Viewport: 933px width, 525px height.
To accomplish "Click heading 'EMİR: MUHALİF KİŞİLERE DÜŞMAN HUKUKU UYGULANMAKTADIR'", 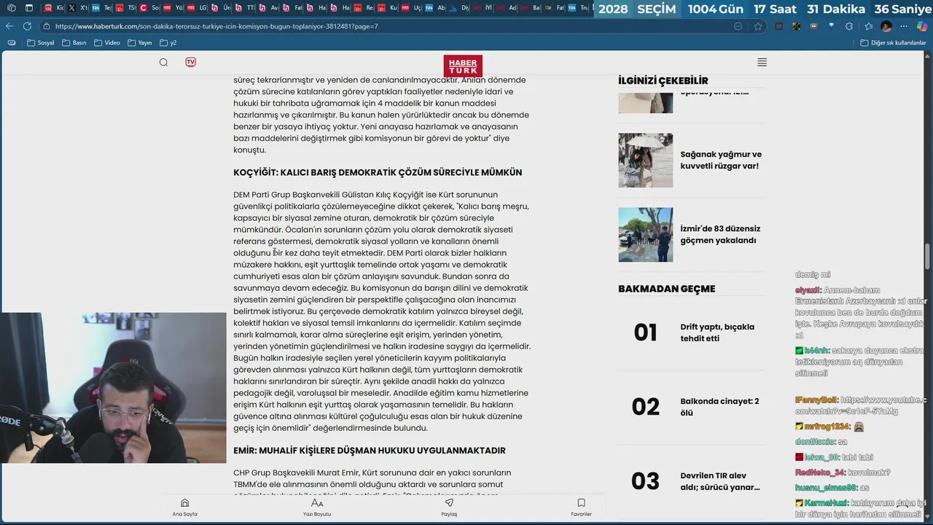I will click(370, 451).
